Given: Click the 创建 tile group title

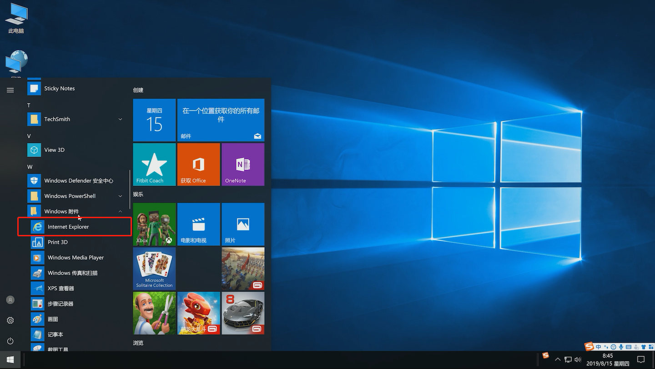Looking at the screenshot, I should (x=138, y=90).
